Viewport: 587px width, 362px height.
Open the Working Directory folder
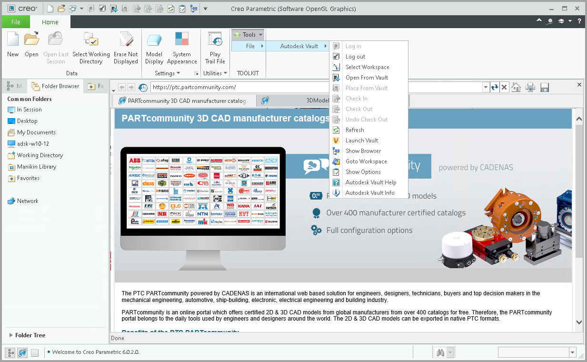point(35,155)
